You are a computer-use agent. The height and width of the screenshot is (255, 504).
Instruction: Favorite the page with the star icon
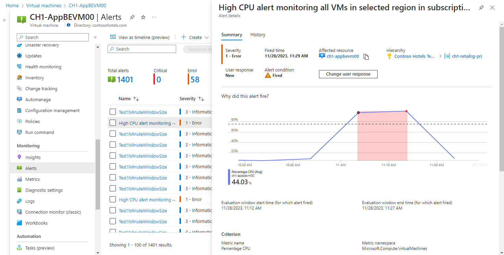point(143,17)
